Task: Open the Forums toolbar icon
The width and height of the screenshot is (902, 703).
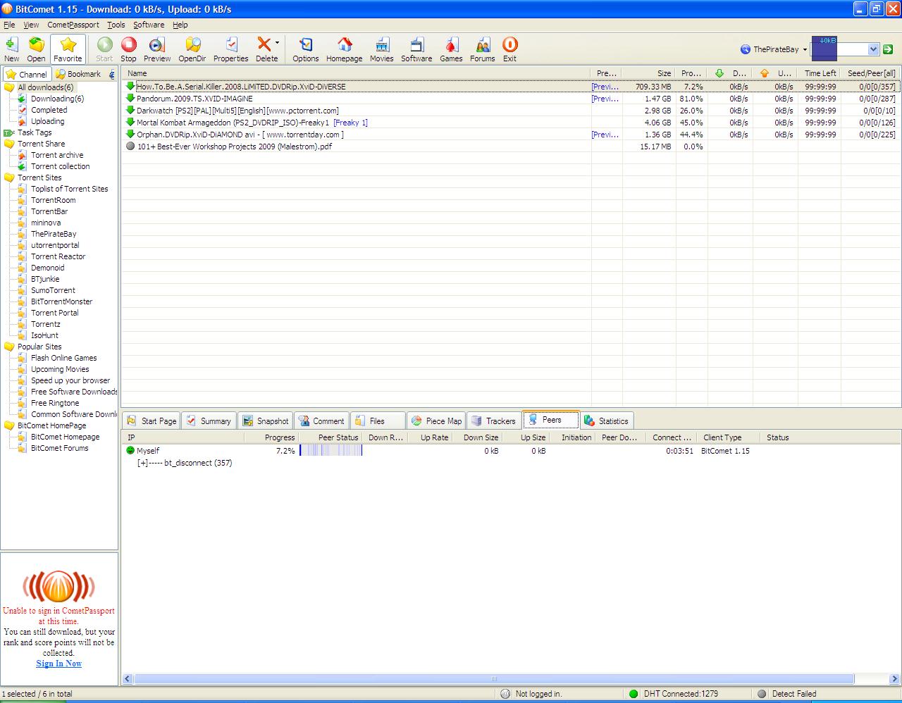Action: 482,49
